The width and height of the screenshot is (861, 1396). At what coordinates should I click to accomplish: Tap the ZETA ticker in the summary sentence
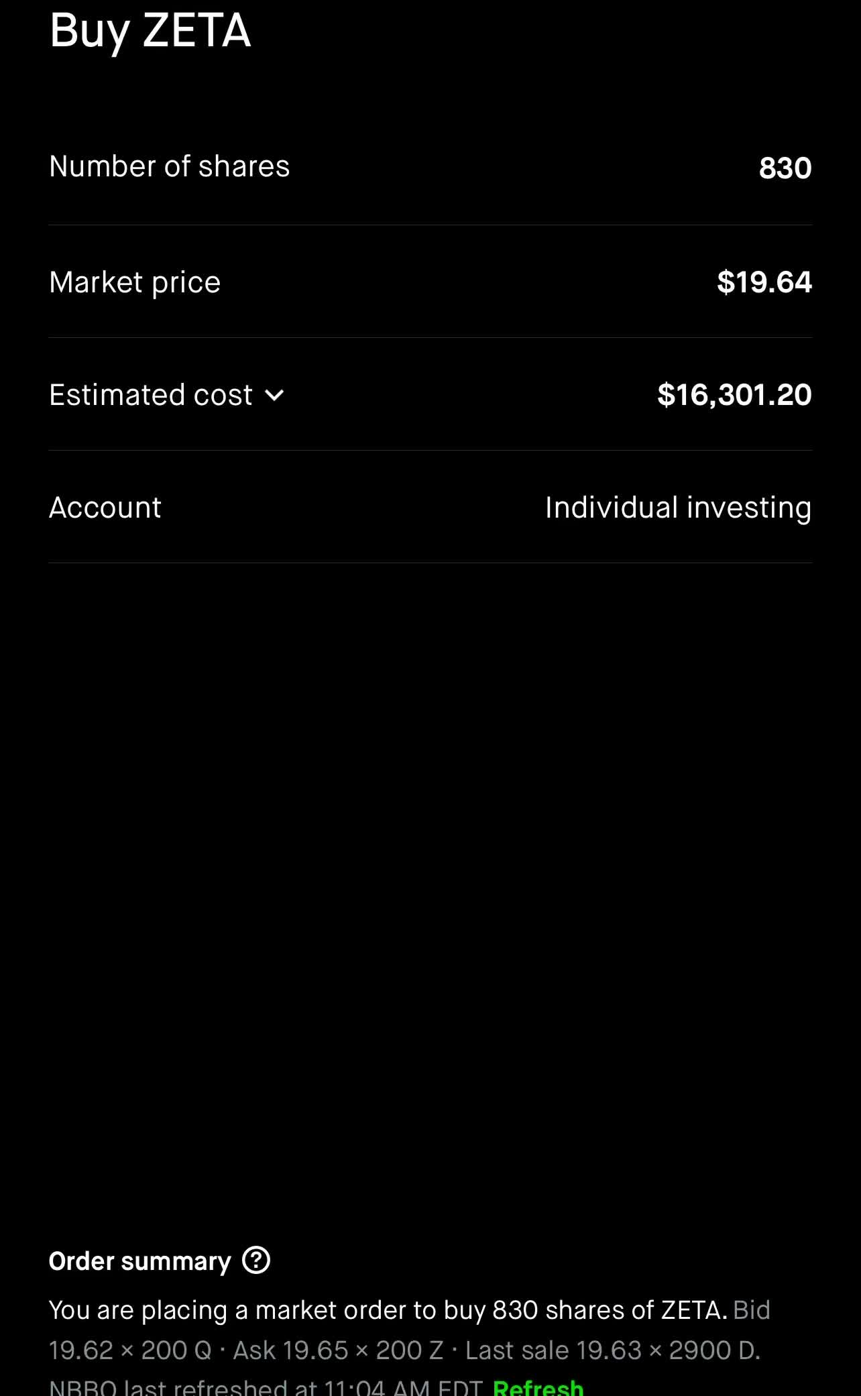pyautogui.click(x=691, y=1310)
